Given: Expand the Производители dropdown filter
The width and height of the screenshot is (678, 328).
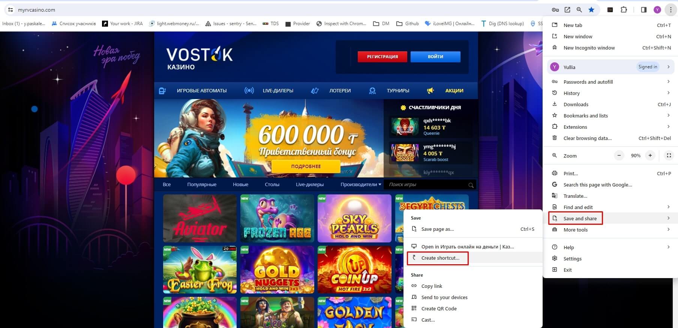Looking at the screenshot, I should pyautogui.click(x=361, y=185).
